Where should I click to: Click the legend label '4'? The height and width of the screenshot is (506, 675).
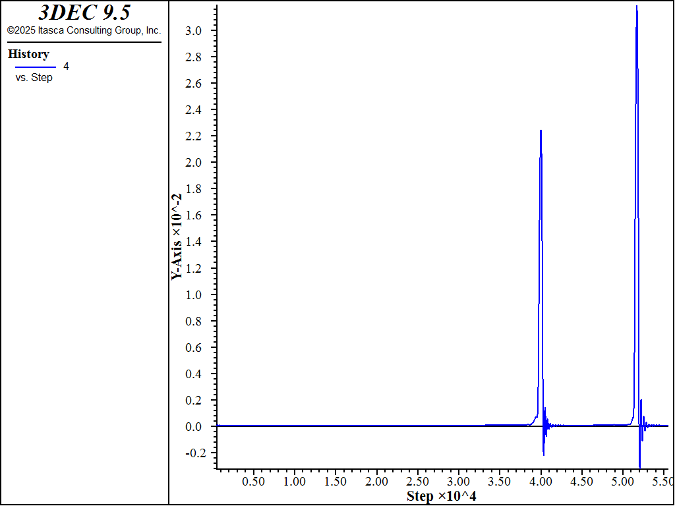click(66, 67)
